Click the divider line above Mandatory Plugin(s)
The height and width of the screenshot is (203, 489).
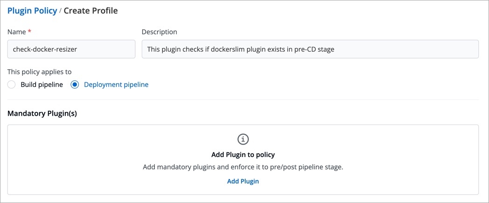tap(243, 99)
